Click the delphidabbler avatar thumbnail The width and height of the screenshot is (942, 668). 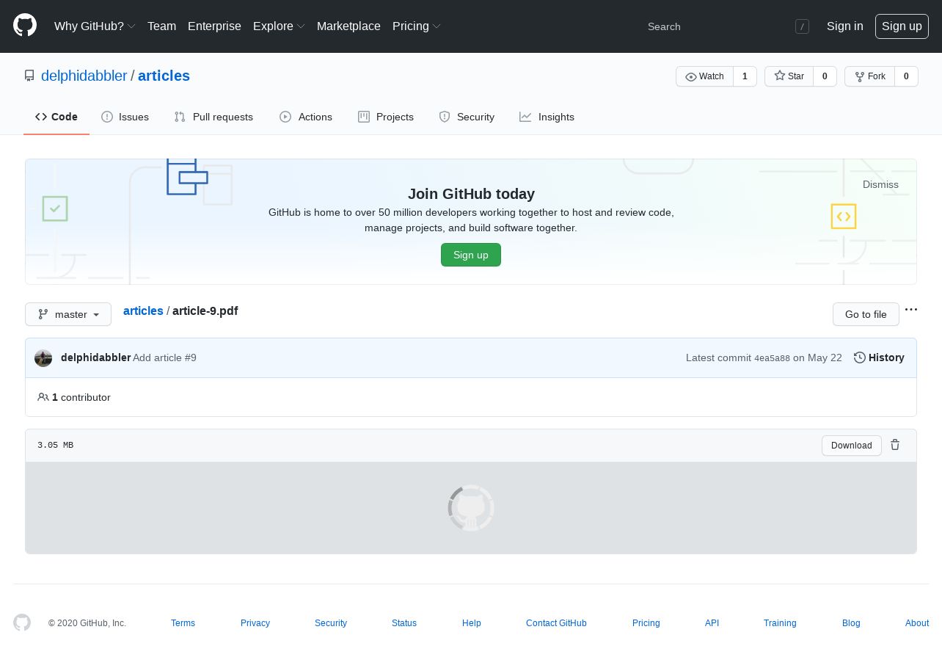(x=43, y=358)
